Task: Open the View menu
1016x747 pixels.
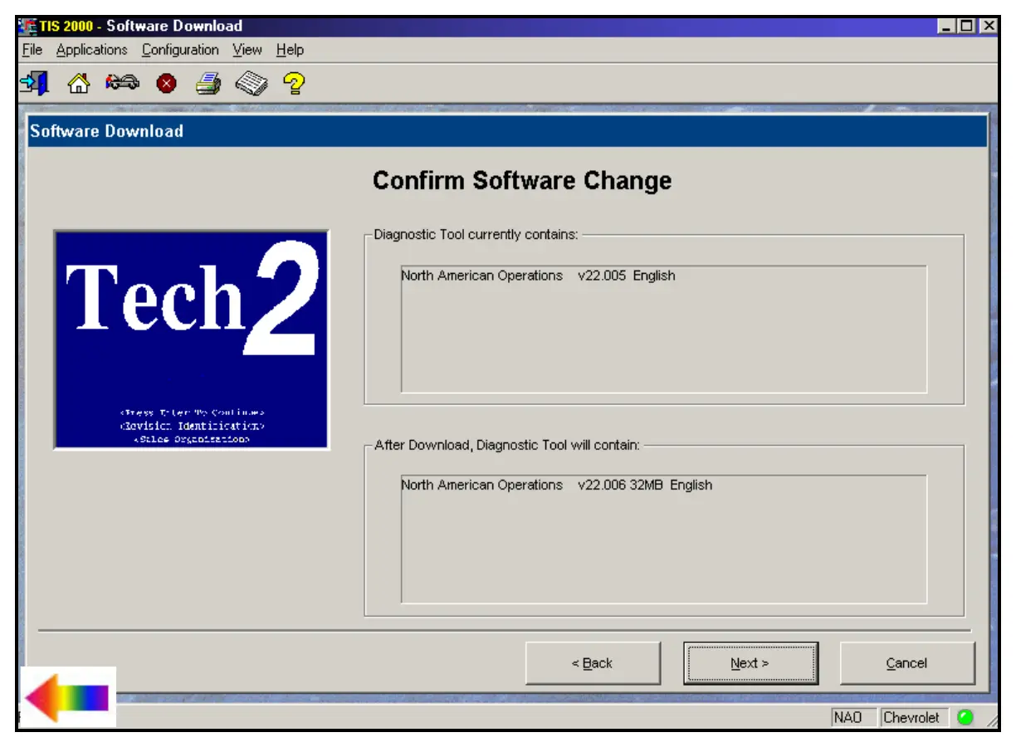Action: coord(247,50)
